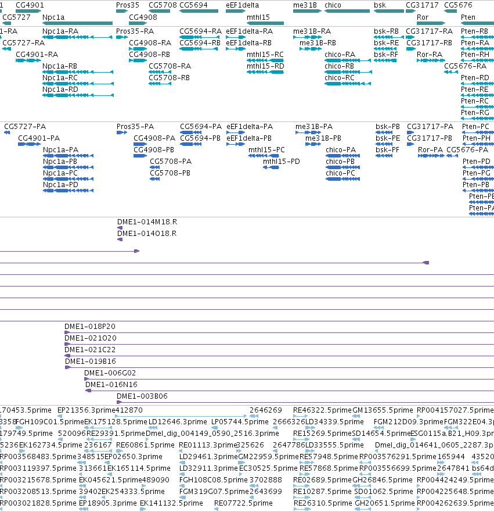
Task: Select the Ror gene bar
Action: tap(431, 23)
